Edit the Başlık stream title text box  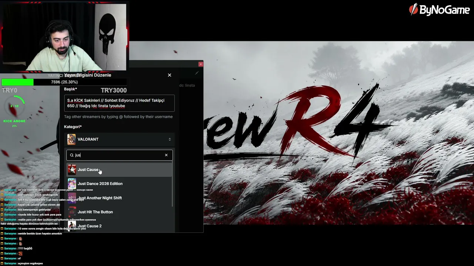coord(119,103)
